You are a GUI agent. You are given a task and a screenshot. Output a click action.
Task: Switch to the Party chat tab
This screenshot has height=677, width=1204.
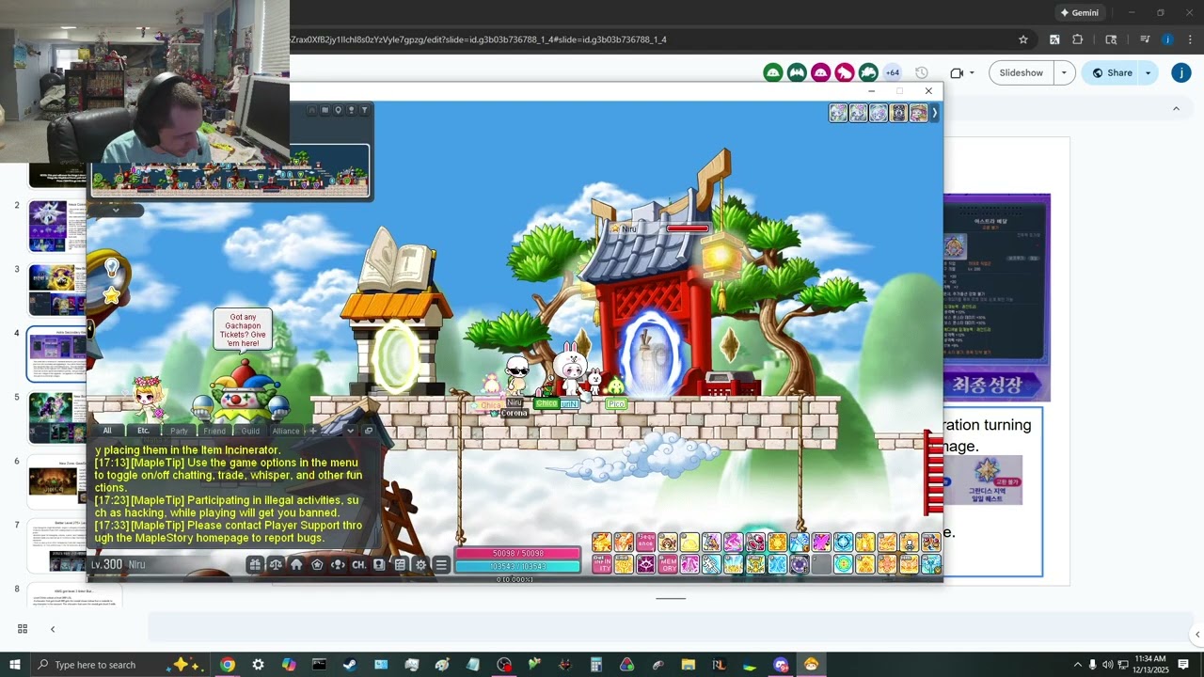coord(179,431)
